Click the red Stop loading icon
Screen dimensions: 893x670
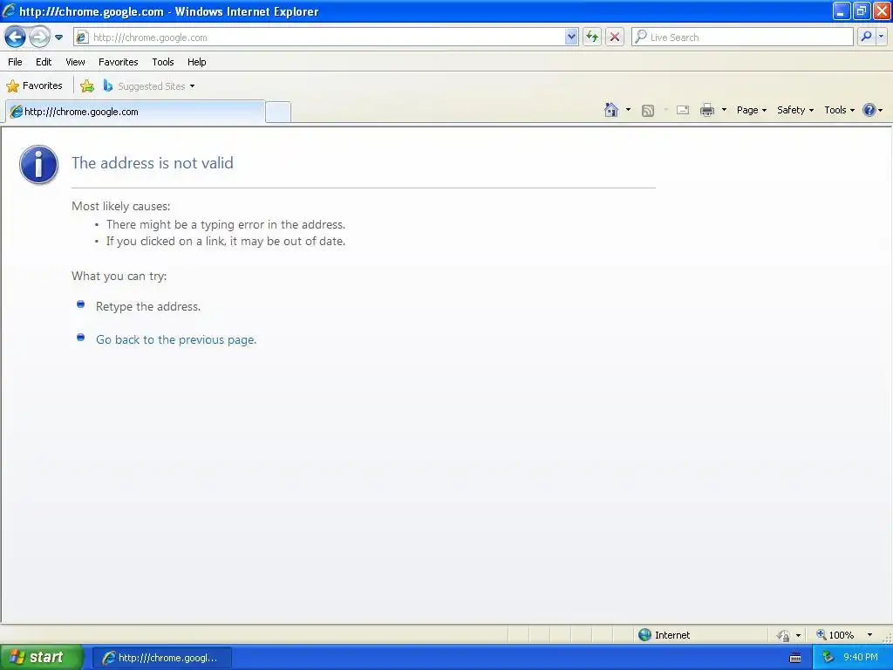tap(615, 38)
